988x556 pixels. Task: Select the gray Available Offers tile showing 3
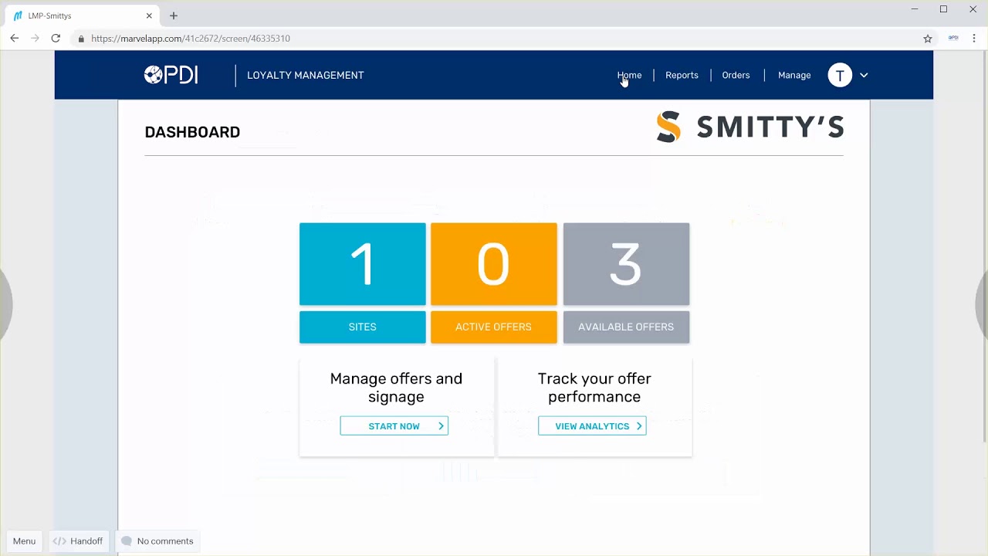tap(626, 264)
